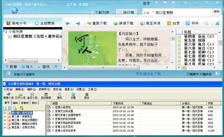Expand 第一卷：现代言情 tree node

(x=5, y=113)
